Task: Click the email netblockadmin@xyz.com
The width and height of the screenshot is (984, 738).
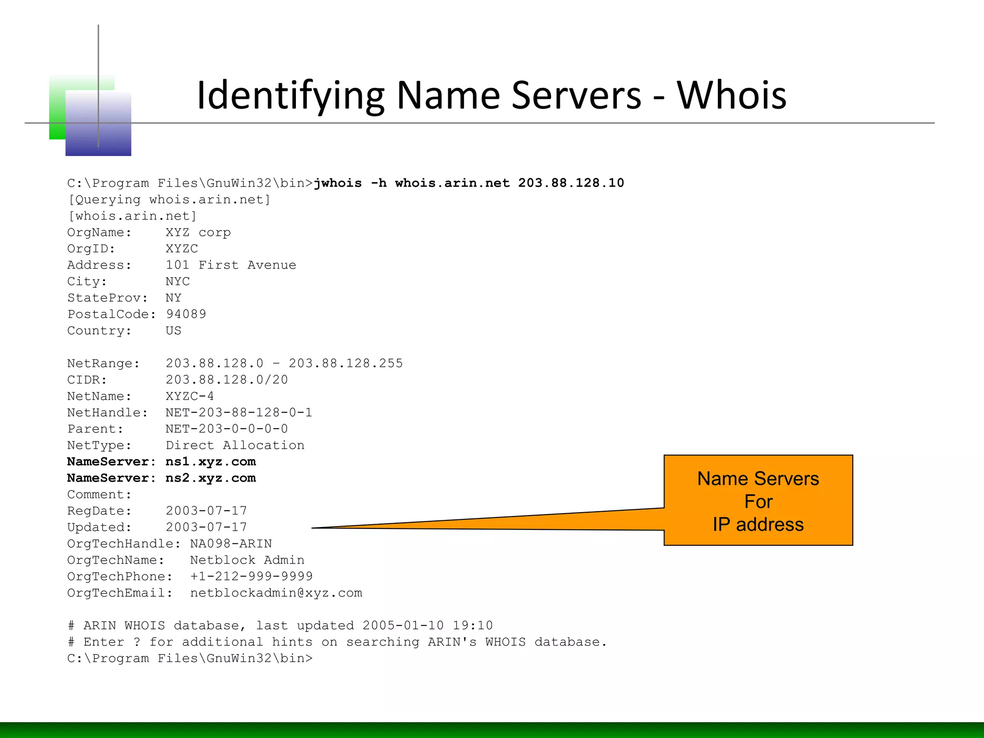Action: tap(276, 593)
